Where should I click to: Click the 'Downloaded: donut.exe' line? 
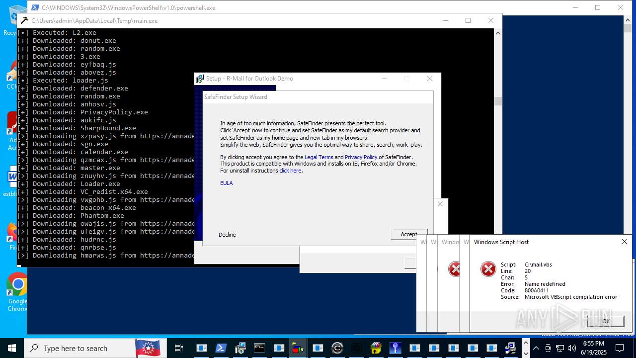pyautogui.click(x=67, y=41)
